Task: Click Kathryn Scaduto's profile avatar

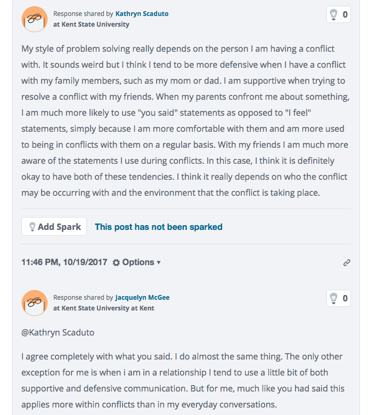Action: (35, 19)
